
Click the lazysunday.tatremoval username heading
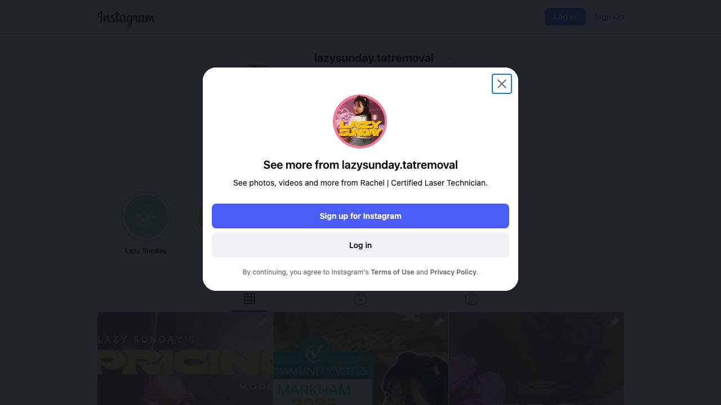click(x=374, y=58)
